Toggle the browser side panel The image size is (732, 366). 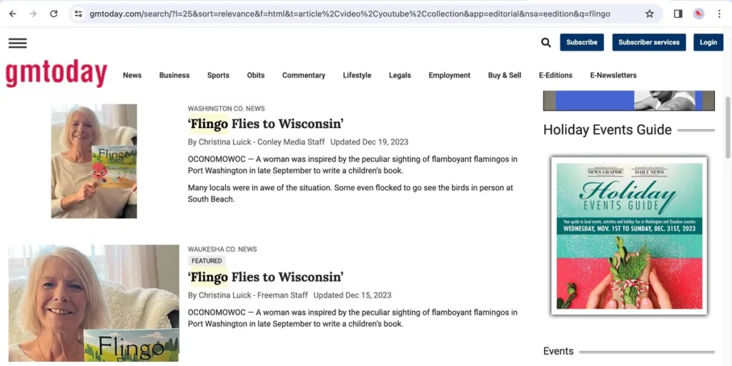pyautogui.click(x=678, y=14)
